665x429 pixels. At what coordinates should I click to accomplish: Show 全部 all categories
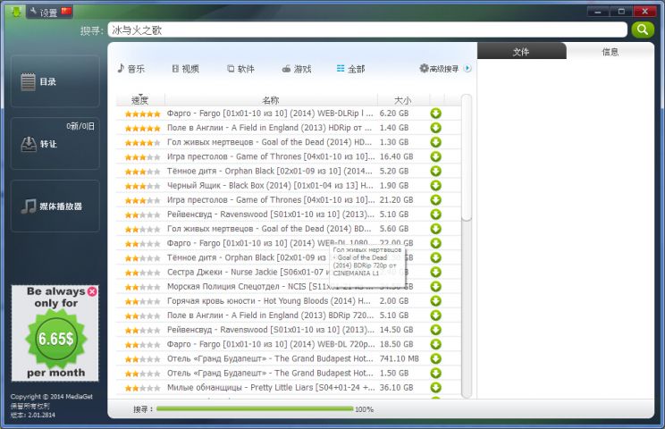(x=350, y=69)
